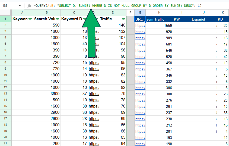Click into the QUERY formula bar
Screen dimensions: 229x146
point(122,6)
